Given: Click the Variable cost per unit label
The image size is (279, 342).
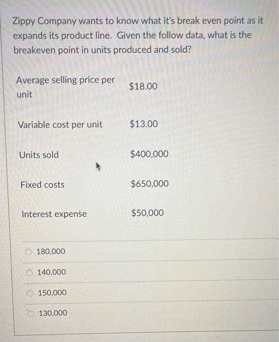Looking at the screenshot, I should (x=60, y=125).
